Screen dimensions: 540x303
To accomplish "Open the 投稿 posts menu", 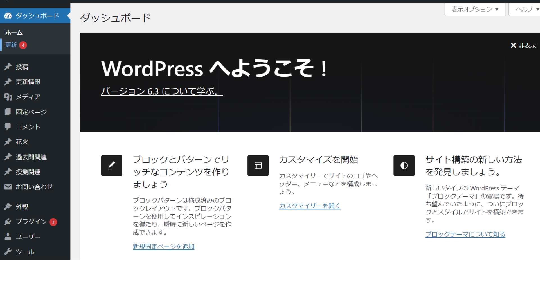I will click(35, 67).
